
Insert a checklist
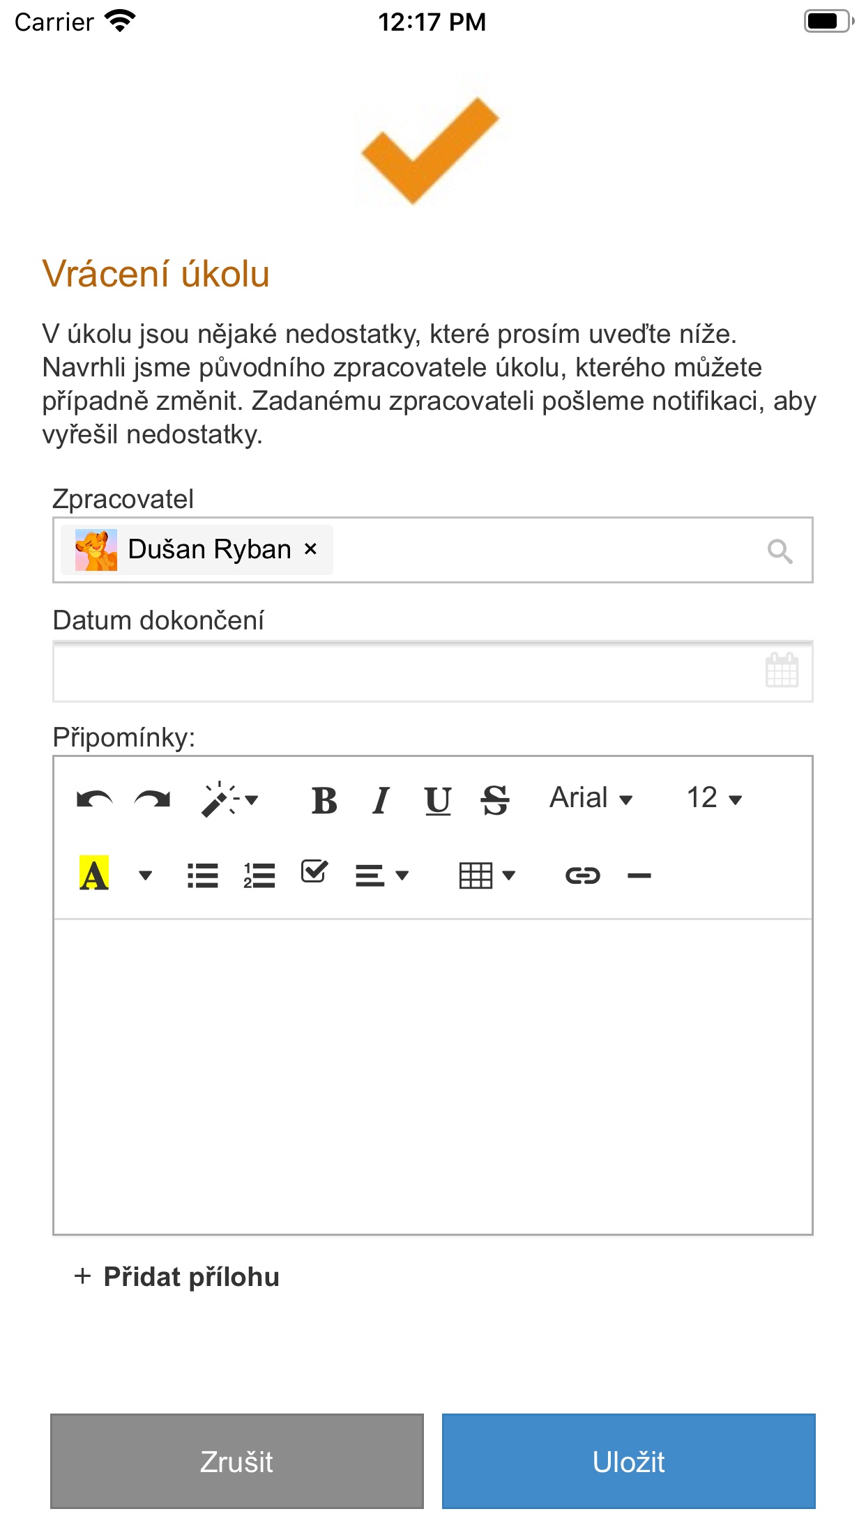[x=314, y=871]
